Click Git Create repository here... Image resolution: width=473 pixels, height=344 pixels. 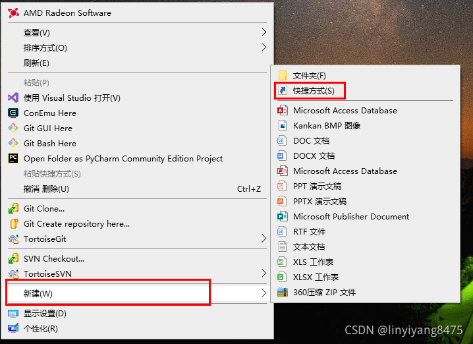pyautogui.click(x=137, y=223)
